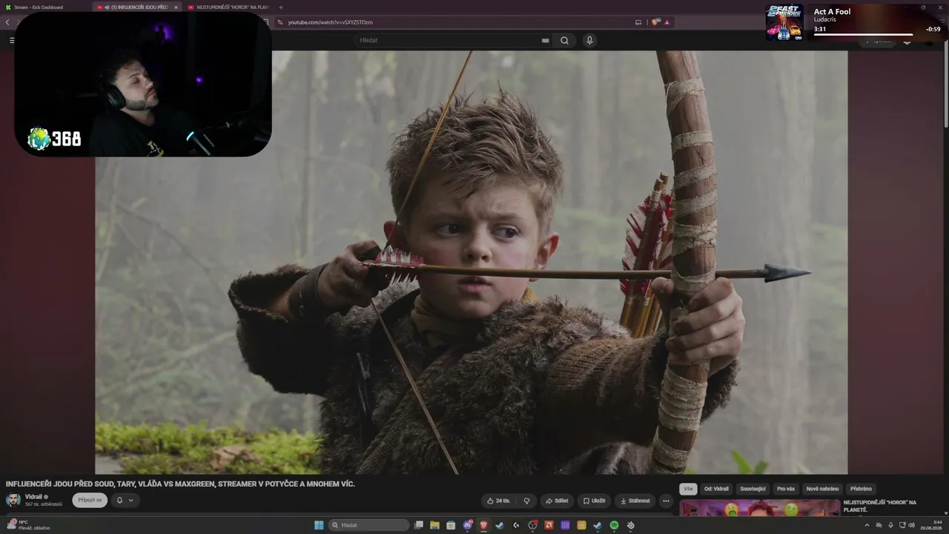Select the Přehráno filter chip
This screenshot has height=534, width=949.
tap(861, 489)
